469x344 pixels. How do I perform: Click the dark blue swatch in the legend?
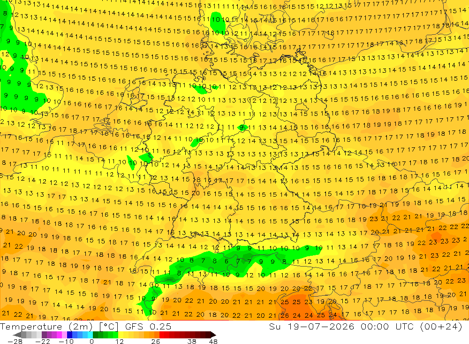(69, 335)
